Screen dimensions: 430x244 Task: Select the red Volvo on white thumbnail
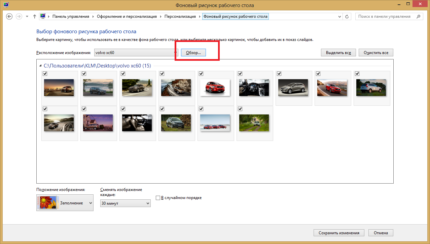(x=215, y=87)
